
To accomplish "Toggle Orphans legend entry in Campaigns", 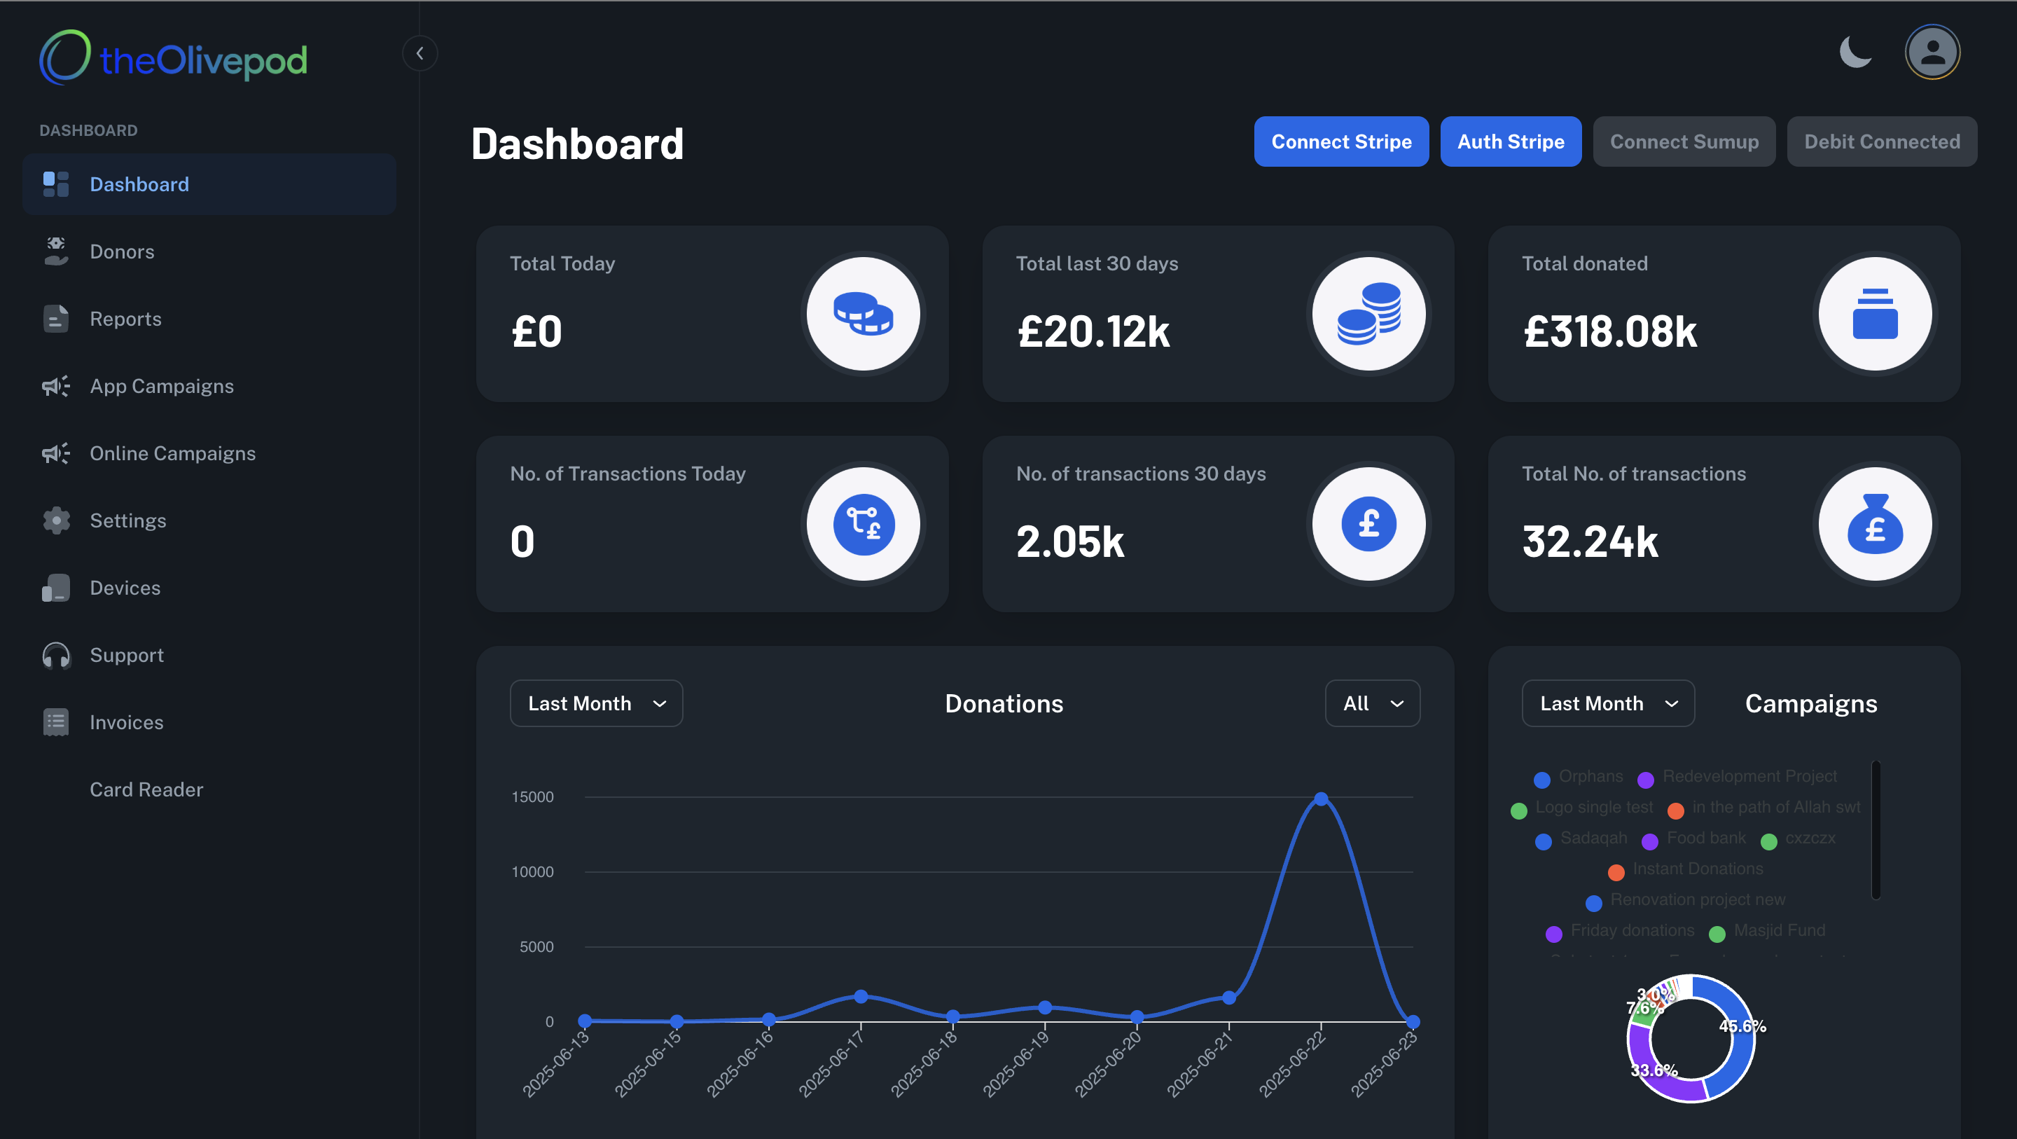I will 1579,776.
